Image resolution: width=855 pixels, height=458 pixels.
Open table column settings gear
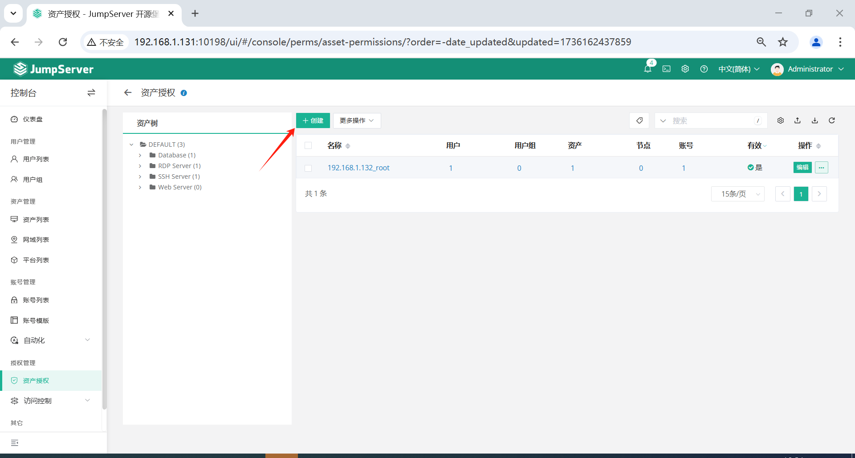click(781, 121)
